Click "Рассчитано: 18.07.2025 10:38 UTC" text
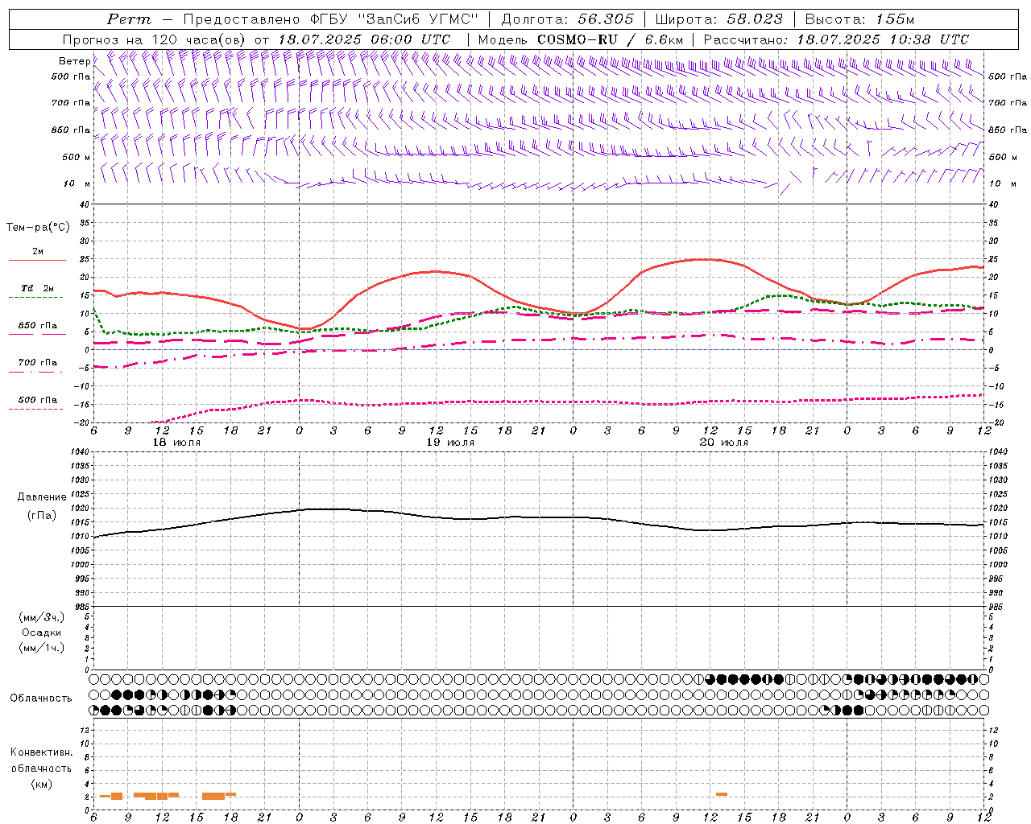1031x824 pixels. (836, 39)
